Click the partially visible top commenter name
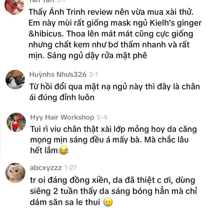This screenshot has width=208, height=208. coord(42,1)
